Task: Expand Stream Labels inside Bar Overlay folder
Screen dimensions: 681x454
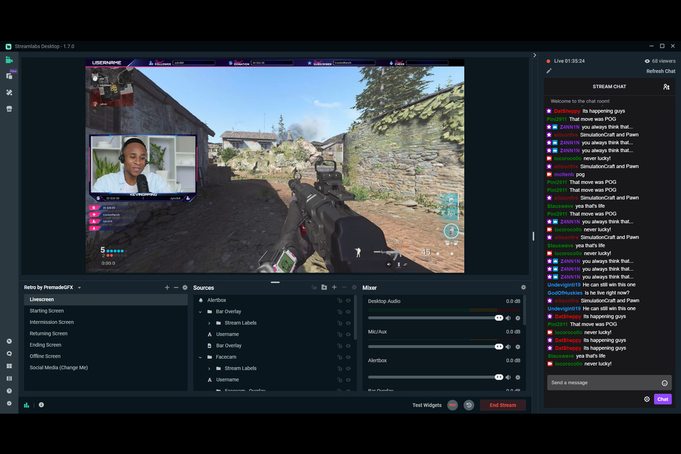Action: 209,323
